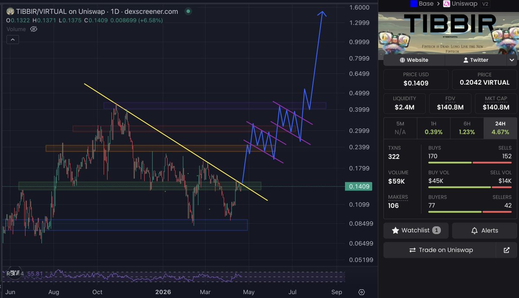The width and height of the screenshot is (519, 298).
Task: Click the person icon on Twitter button
Action: tap(466, 60)
